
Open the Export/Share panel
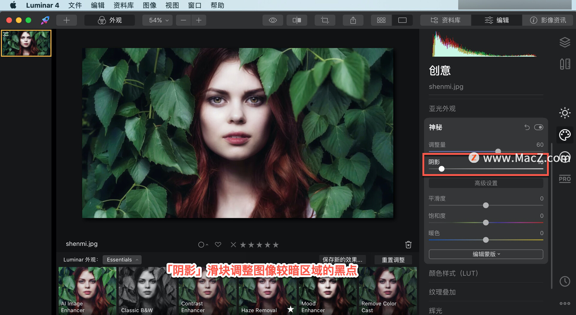353,20
